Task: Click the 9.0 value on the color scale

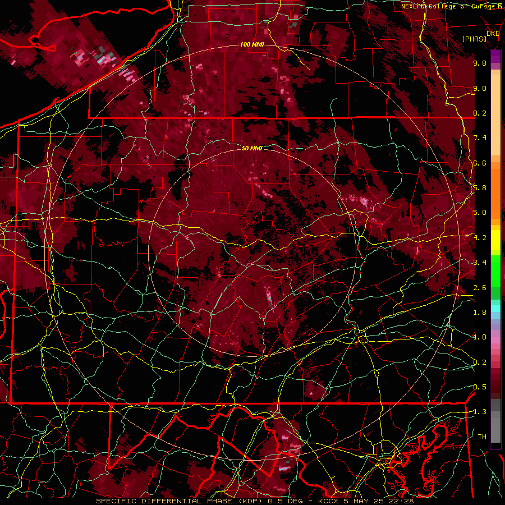Action: click(x=480, y=88)
